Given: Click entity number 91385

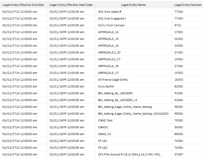Looking at the screenshot, I should coord(178,93).
